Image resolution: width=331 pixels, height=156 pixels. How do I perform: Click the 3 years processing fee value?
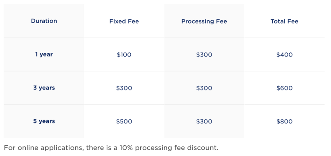[204, 88]
